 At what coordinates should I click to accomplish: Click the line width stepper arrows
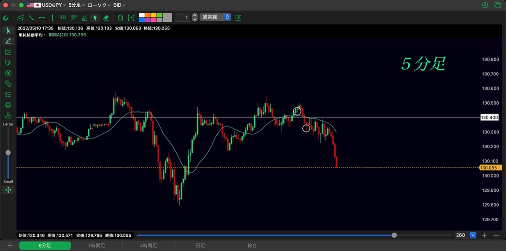click(x=194, y=18)
